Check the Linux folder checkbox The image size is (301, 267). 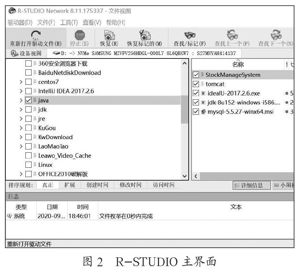click(28, 165)
